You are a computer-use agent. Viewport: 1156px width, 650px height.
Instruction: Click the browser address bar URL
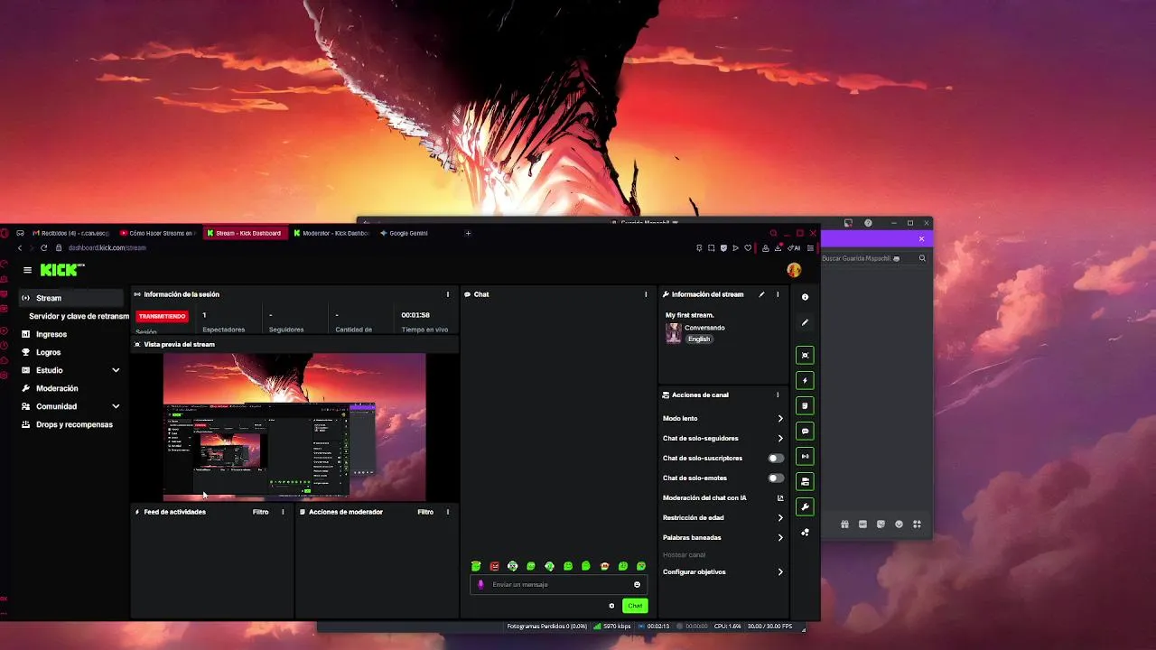107,247
